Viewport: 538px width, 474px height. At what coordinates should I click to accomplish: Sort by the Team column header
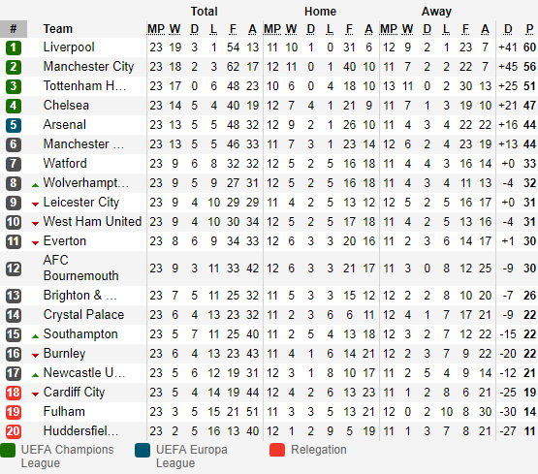click(x=57, y=29)
